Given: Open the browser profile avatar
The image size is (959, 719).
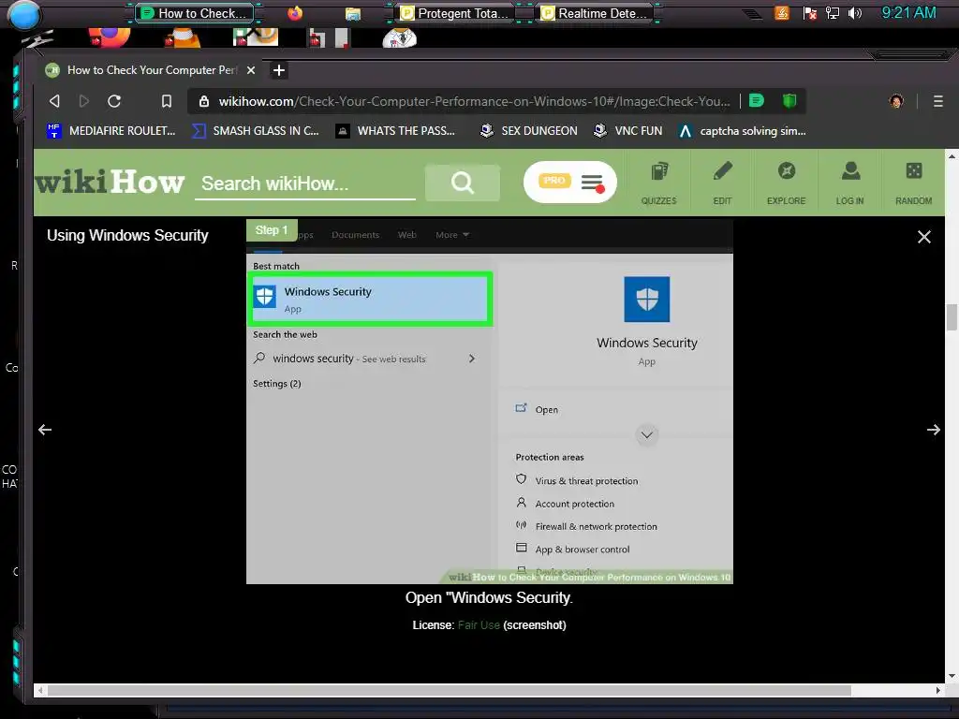Looking at the screenshot, I should tap(896, 101).
